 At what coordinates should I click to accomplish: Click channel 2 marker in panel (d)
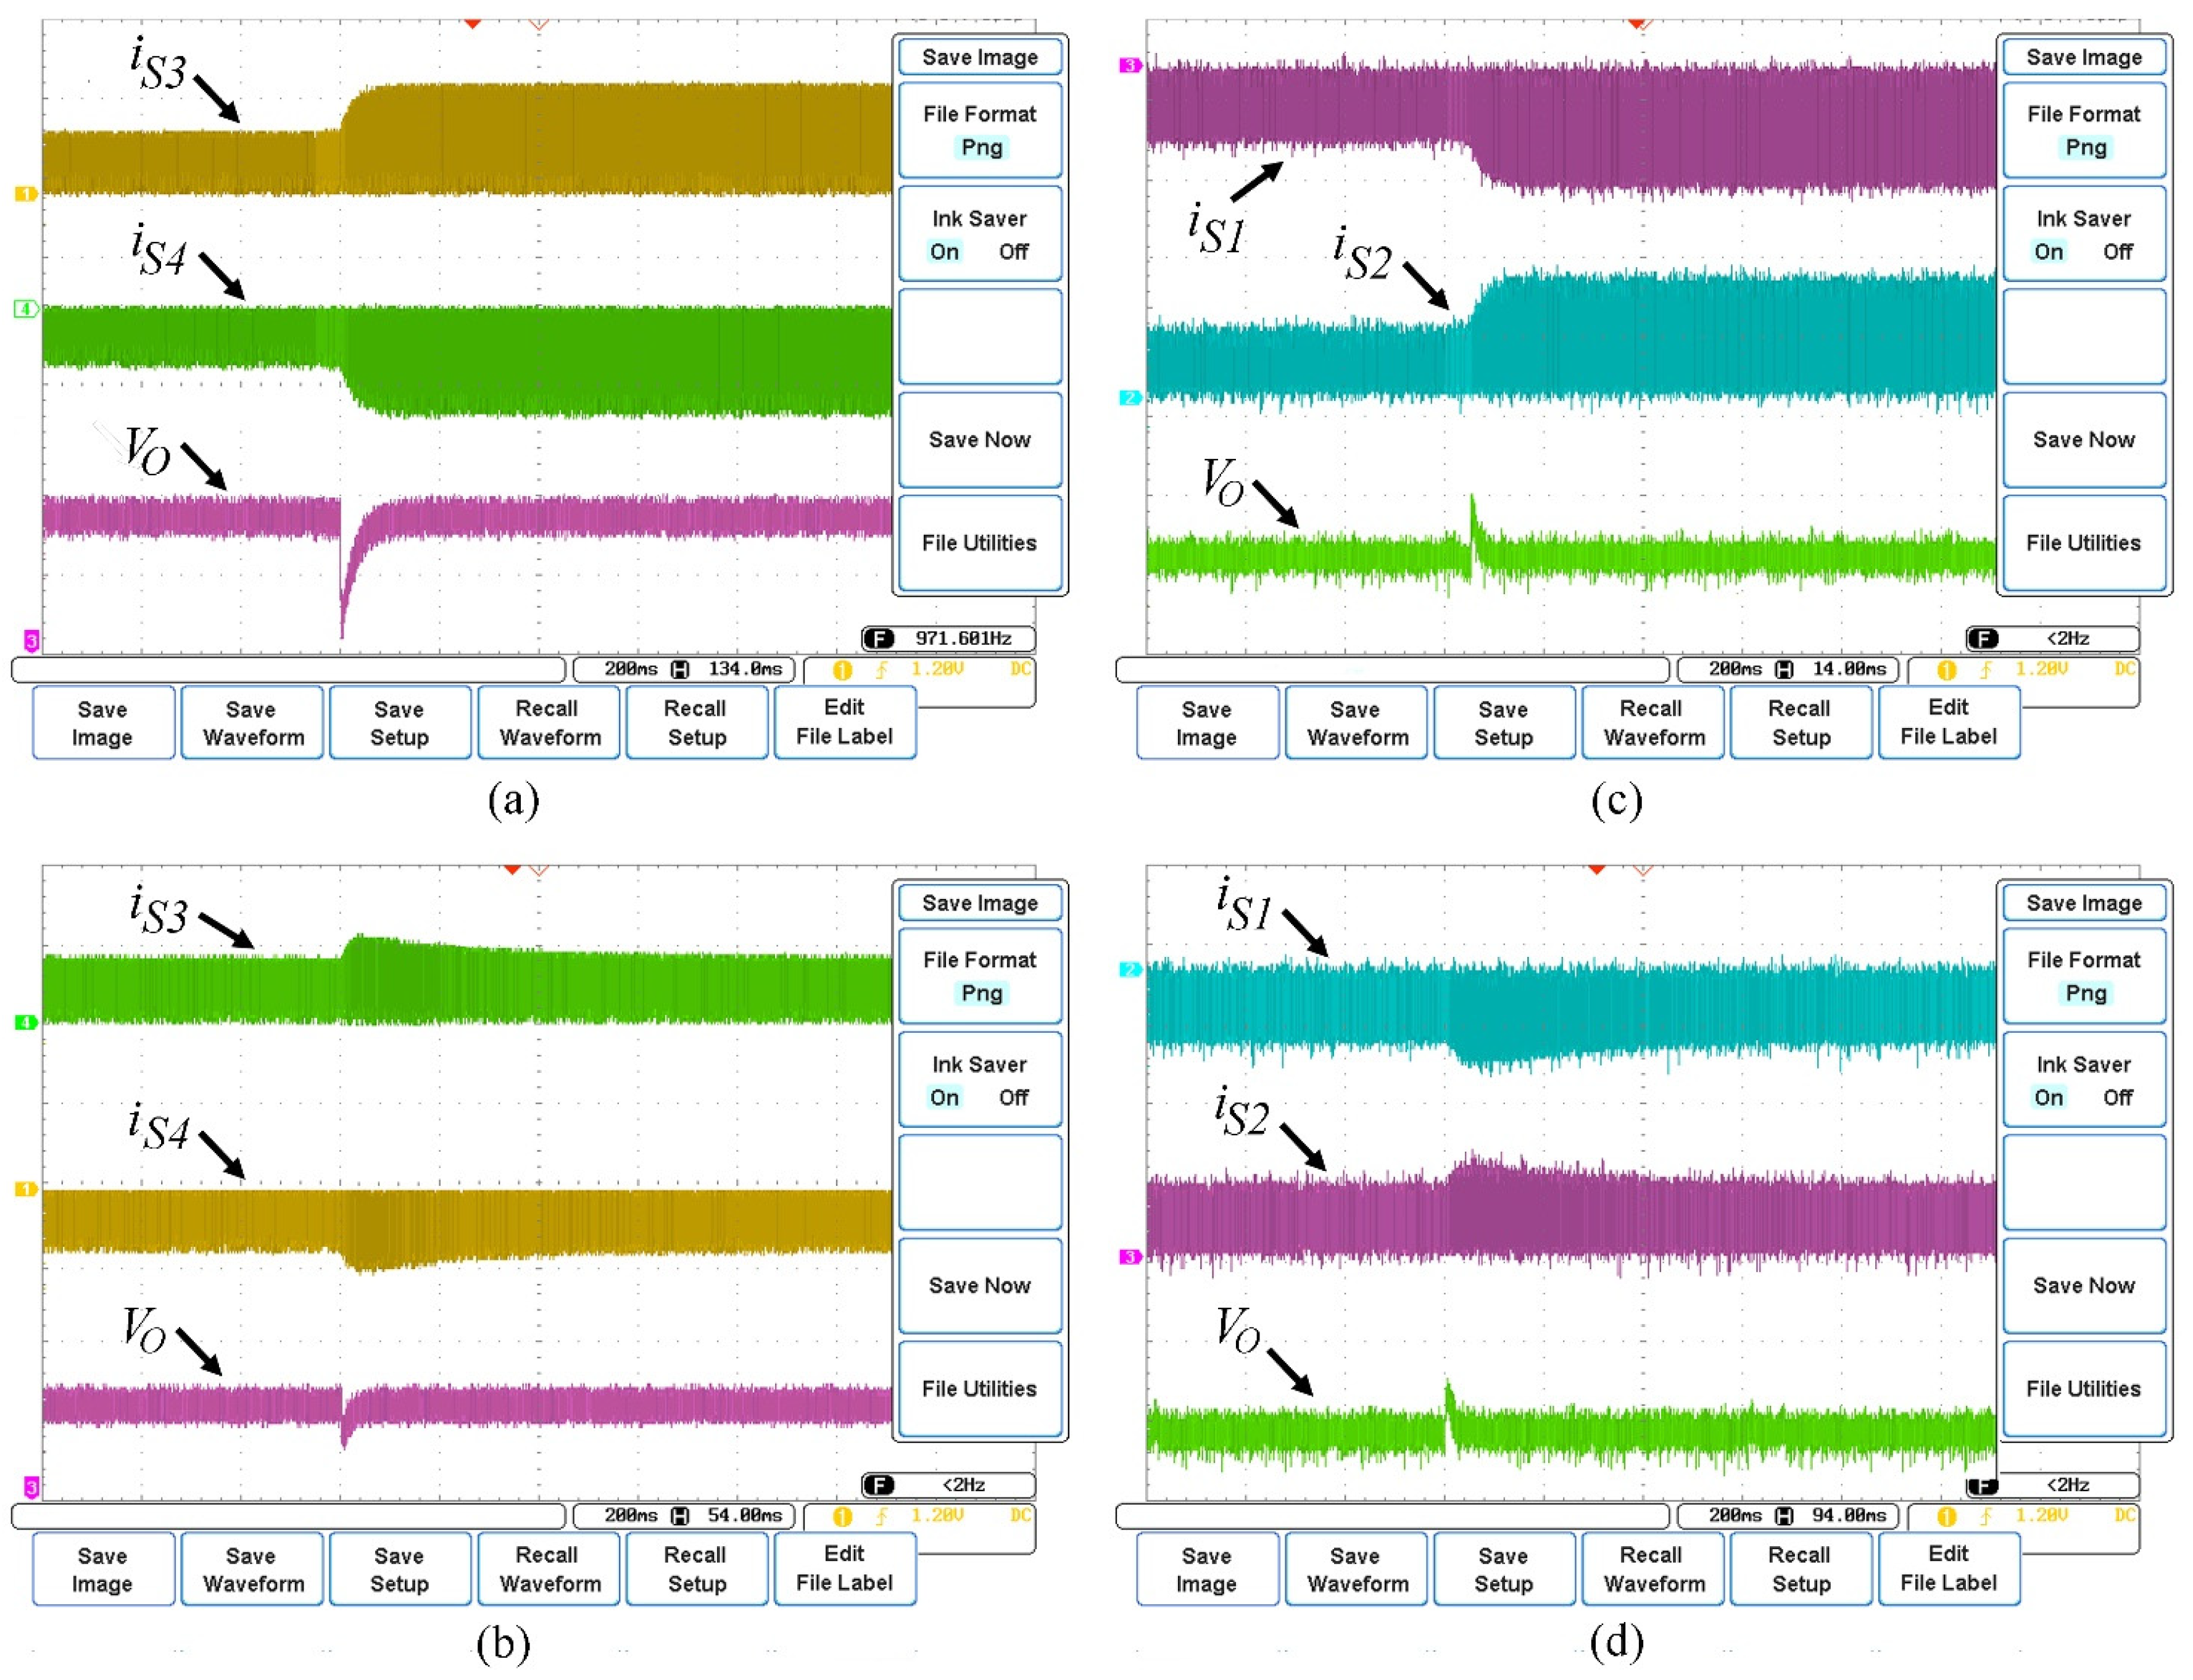(1130, 969)
